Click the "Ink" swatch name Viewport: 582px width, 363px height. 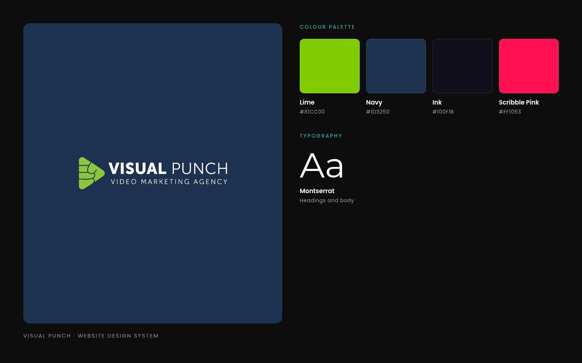point(437,102)
